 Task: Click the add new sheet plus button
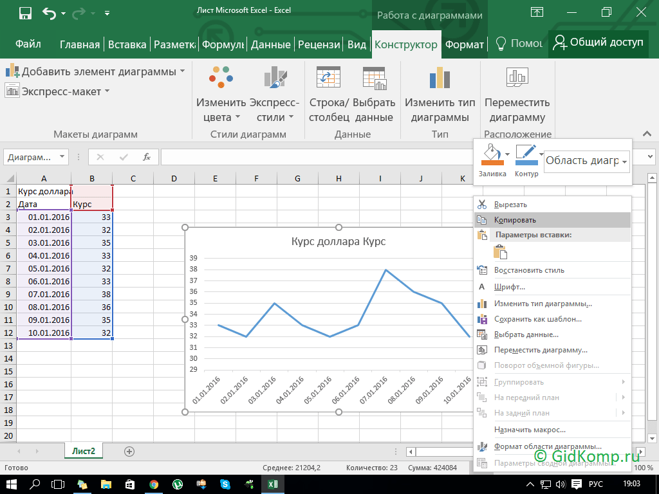click(x=129, y=452)
